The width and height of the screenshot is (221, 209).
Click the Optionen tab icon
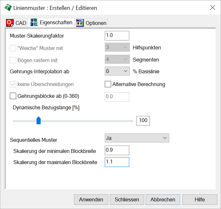pyautogui.click(x=80, y=23)
